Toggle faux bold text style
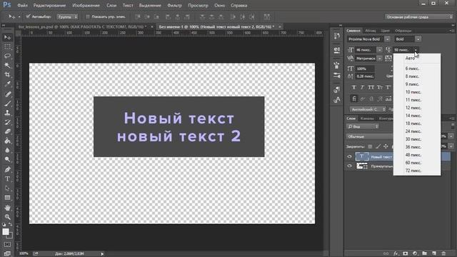Image resolution: width=457 pixels, height=257 pixels. [354, 87]
